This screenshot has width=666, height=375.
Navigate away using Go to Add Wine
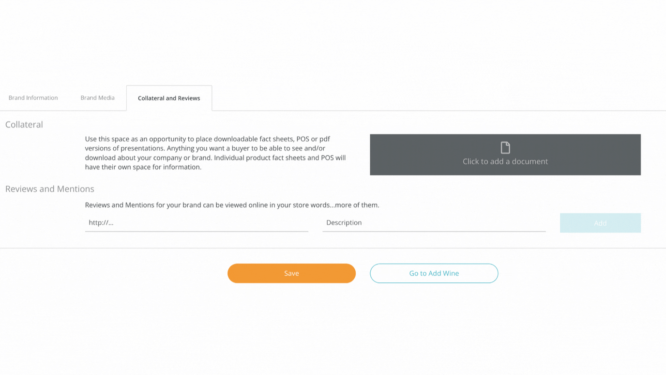pyautogui.click(x=434, y=273)
